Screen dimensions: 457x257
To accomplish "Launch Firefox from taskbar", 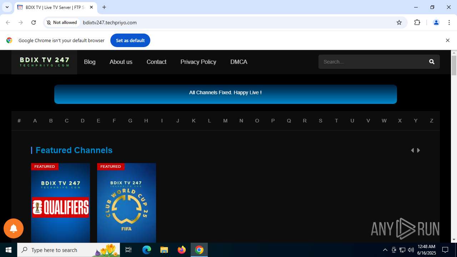I will 182,250.
